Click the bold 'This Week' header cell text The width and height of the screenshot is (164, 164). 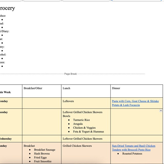pyautogui.click(x=5, y=92)
